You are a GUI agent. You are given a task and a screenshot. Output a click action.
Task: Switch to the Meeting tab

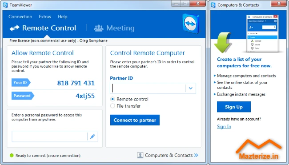click(x=114, y=28)
